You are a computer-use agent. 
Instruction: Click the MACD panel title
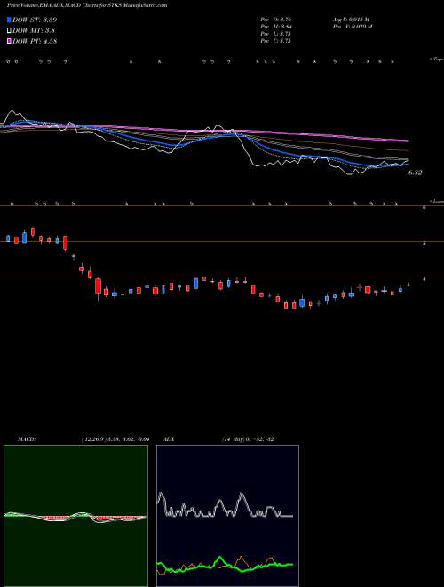pos(26,439)
